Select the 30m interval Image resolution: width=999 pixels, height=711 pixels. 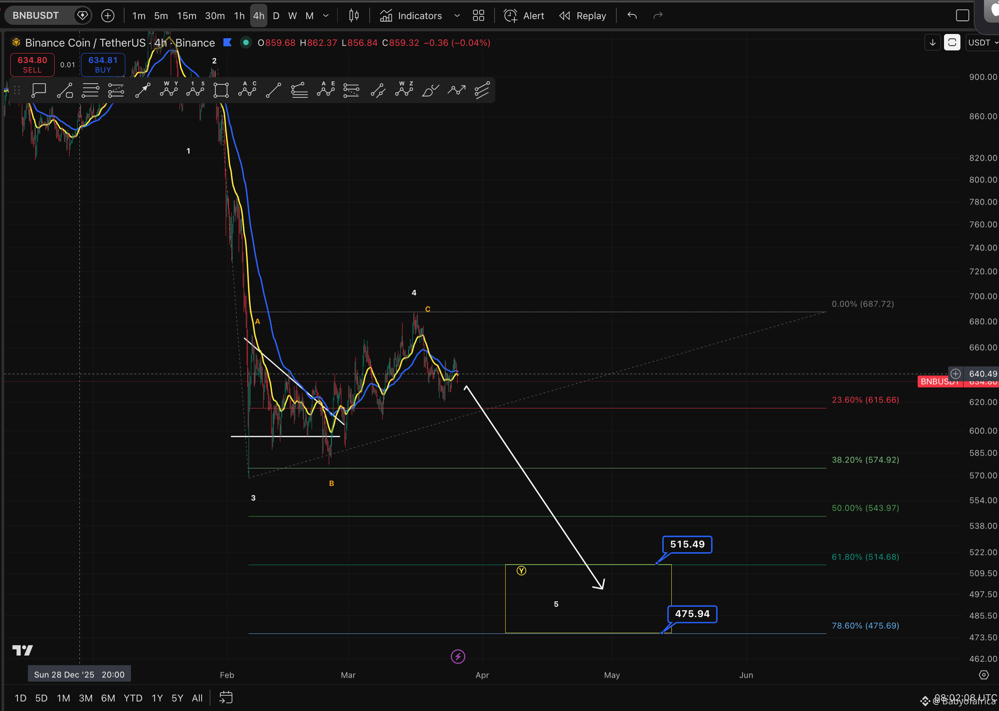click(x=215, y=16)
